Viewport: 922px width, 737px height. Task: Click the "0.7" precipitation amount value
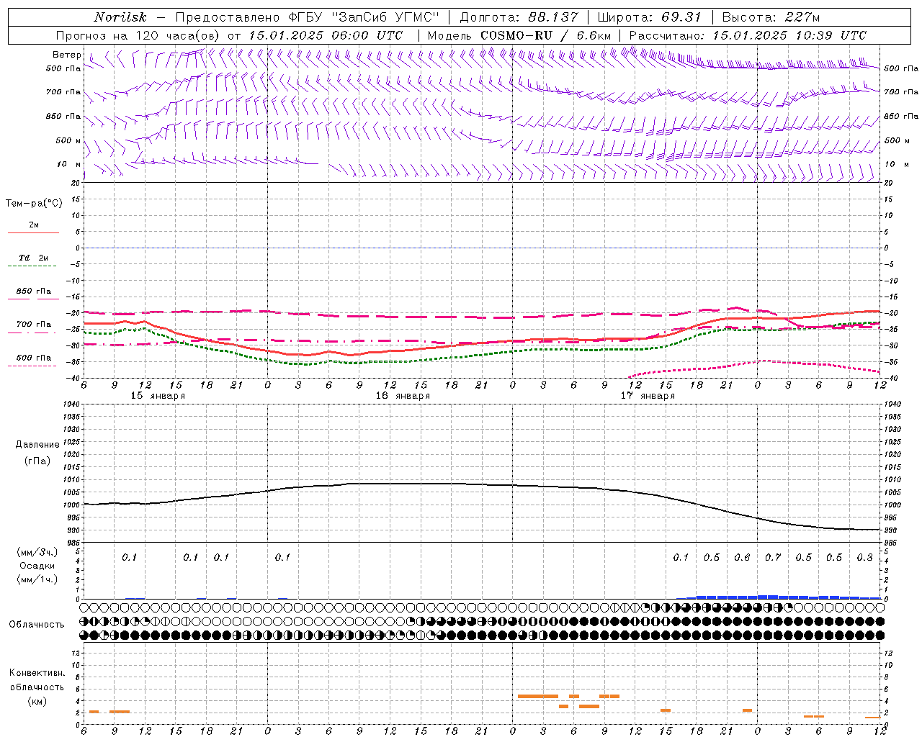tap(773, 558)
